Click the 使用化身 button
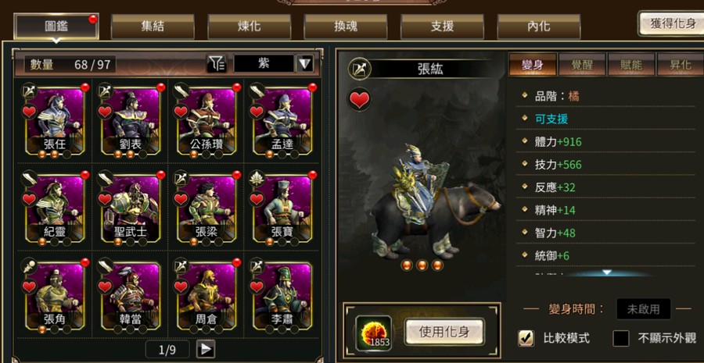Screen dimensions: 704x363 coord(444,332)
